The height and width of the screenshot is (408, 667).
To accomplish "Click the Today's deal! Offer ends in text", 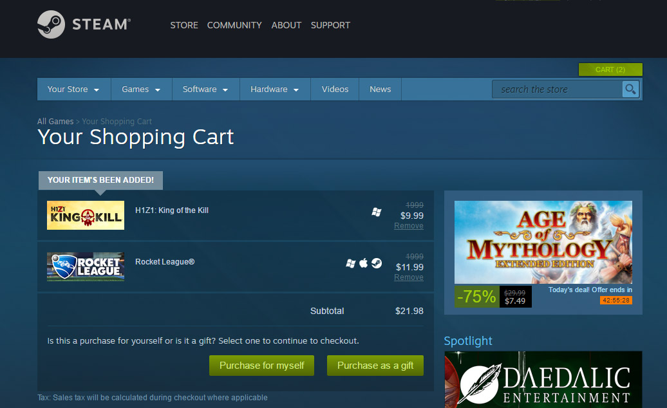I will tap(590, 290).
